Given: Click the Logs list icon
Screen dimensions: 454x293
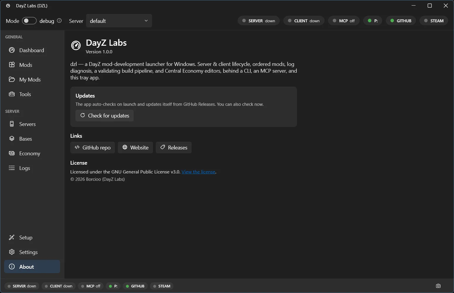Looking at the screenshot, I should click(12, 168).
